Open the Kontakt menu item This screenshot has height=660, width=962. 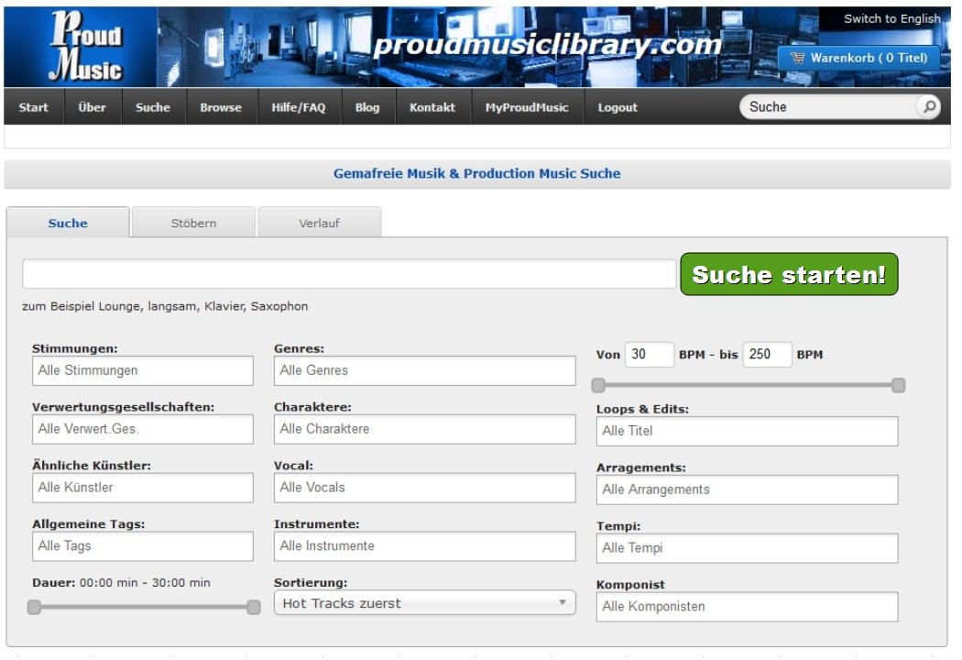click(x=432, y=107)
